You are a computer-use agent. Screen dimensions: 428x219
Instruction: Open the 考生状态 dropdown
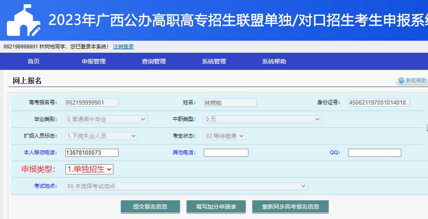click(x=224, y=136)
